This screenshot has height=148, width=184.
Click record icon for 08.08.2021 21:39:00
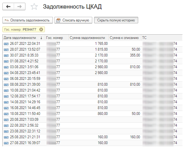tap(6, 85)
